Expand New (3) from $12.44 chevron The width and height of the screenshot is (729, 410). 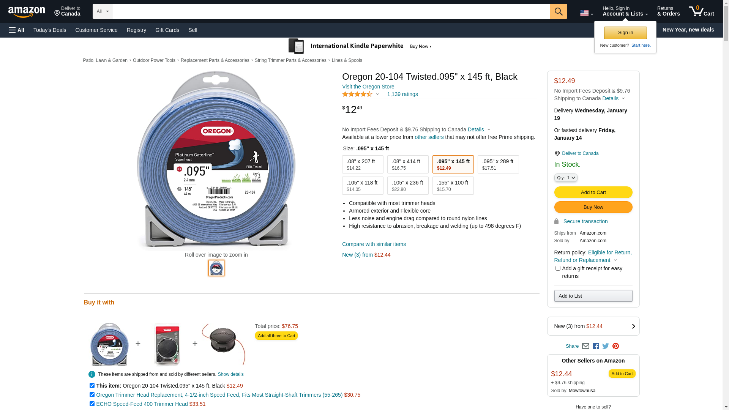click(633, 326)
